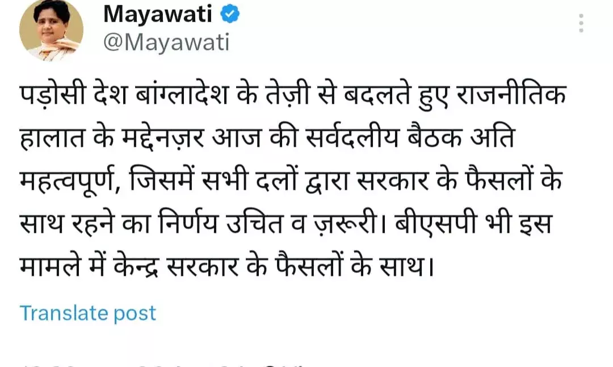Open the three-dot more options menu

(581, 23)
